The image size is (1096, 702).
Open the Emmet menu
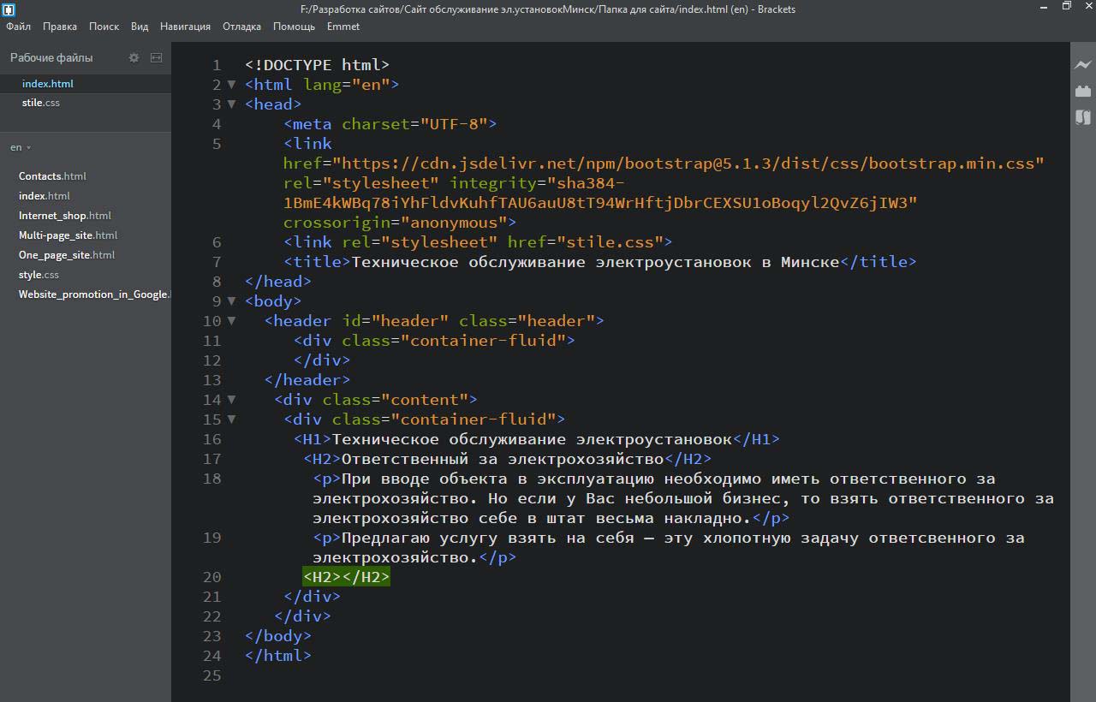342,27
